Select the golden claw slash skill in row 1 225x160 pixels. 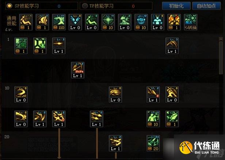(x=172, y=46)
